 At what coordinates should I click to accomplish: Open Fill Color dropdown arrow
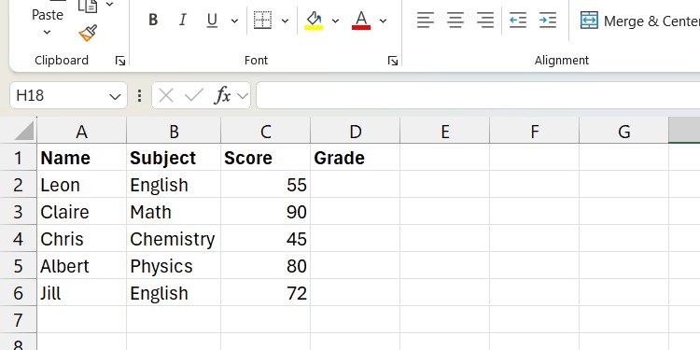[x=335, y=21]
